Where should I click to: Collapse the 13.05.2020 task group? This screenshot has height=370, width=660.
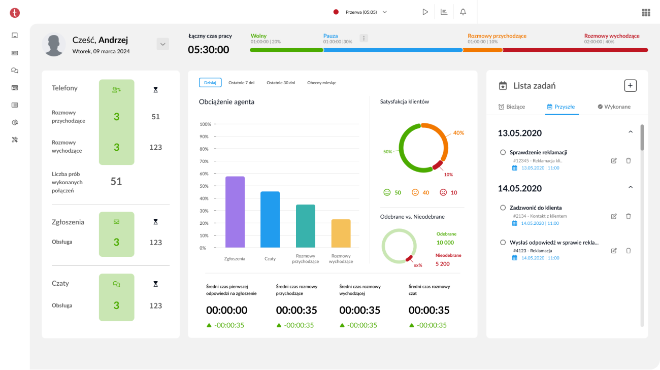tap(631, 132)
